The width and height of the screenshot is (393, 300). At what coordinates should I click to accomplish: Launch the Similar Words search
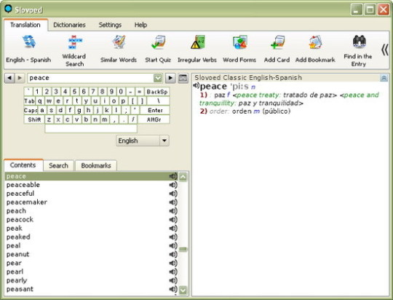(119, 50)
